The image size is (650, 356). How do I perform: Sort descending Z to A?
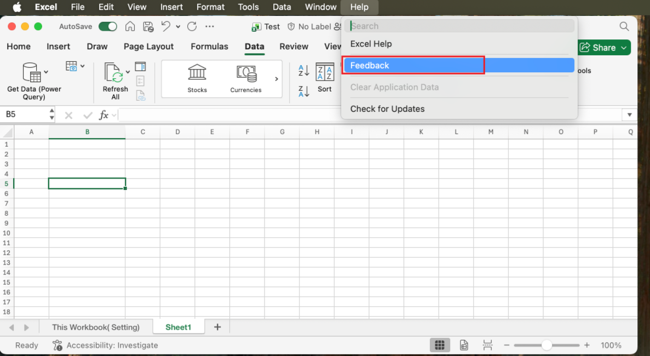click(304, 91)
